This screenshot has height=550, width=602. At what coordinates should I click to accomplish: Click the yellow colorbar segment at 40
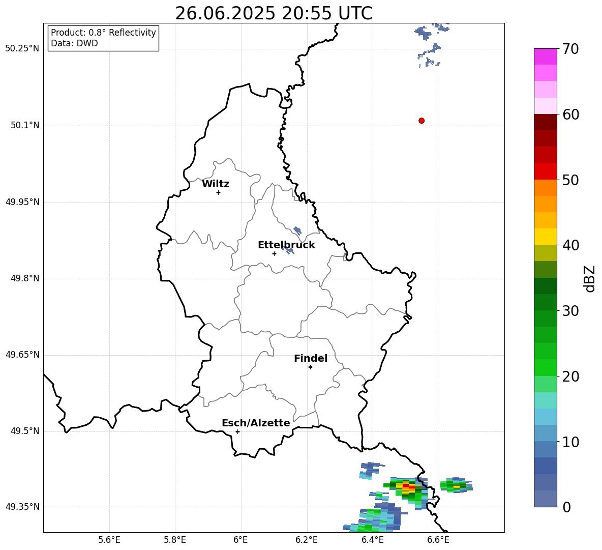pos(545,237)
